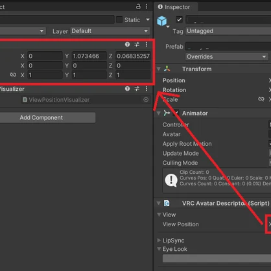The height and width of the screenshot is (271, 271).
Task: Collapse the View section foldout
Action: [159, 215]
